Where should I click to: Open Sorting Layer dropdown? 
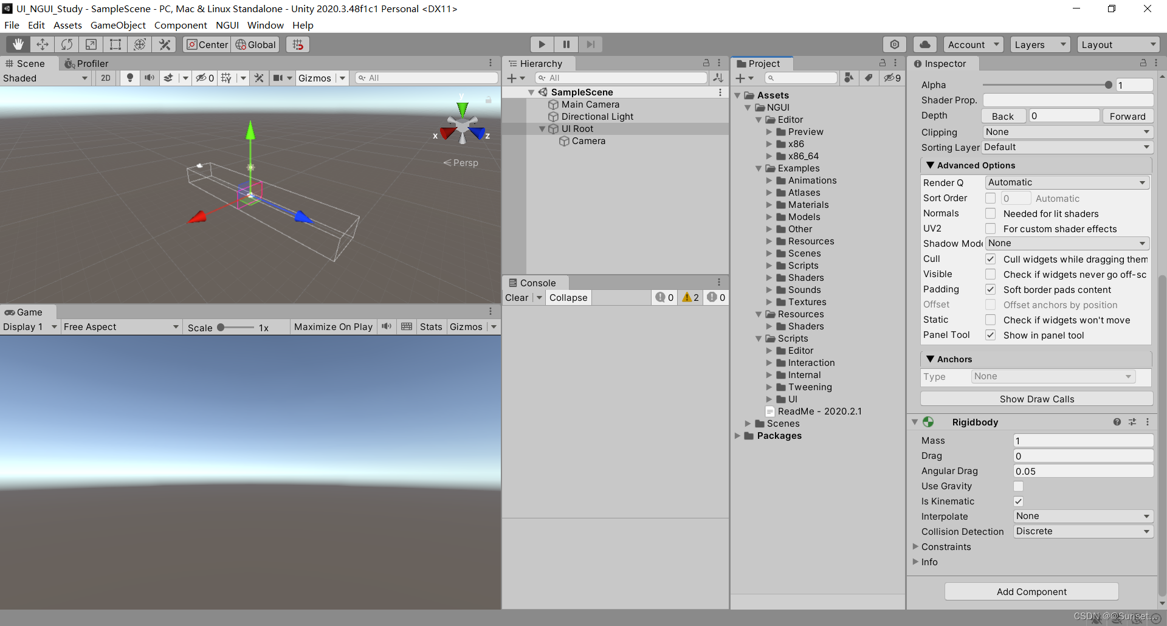[x=1068, y=147]
